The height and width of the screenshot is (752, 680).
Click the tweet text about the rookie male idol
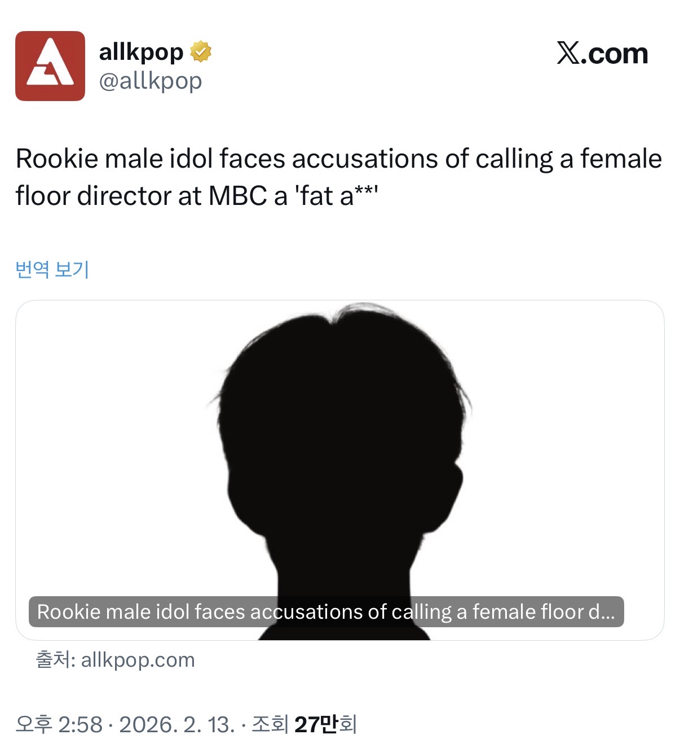click(338, 175)
